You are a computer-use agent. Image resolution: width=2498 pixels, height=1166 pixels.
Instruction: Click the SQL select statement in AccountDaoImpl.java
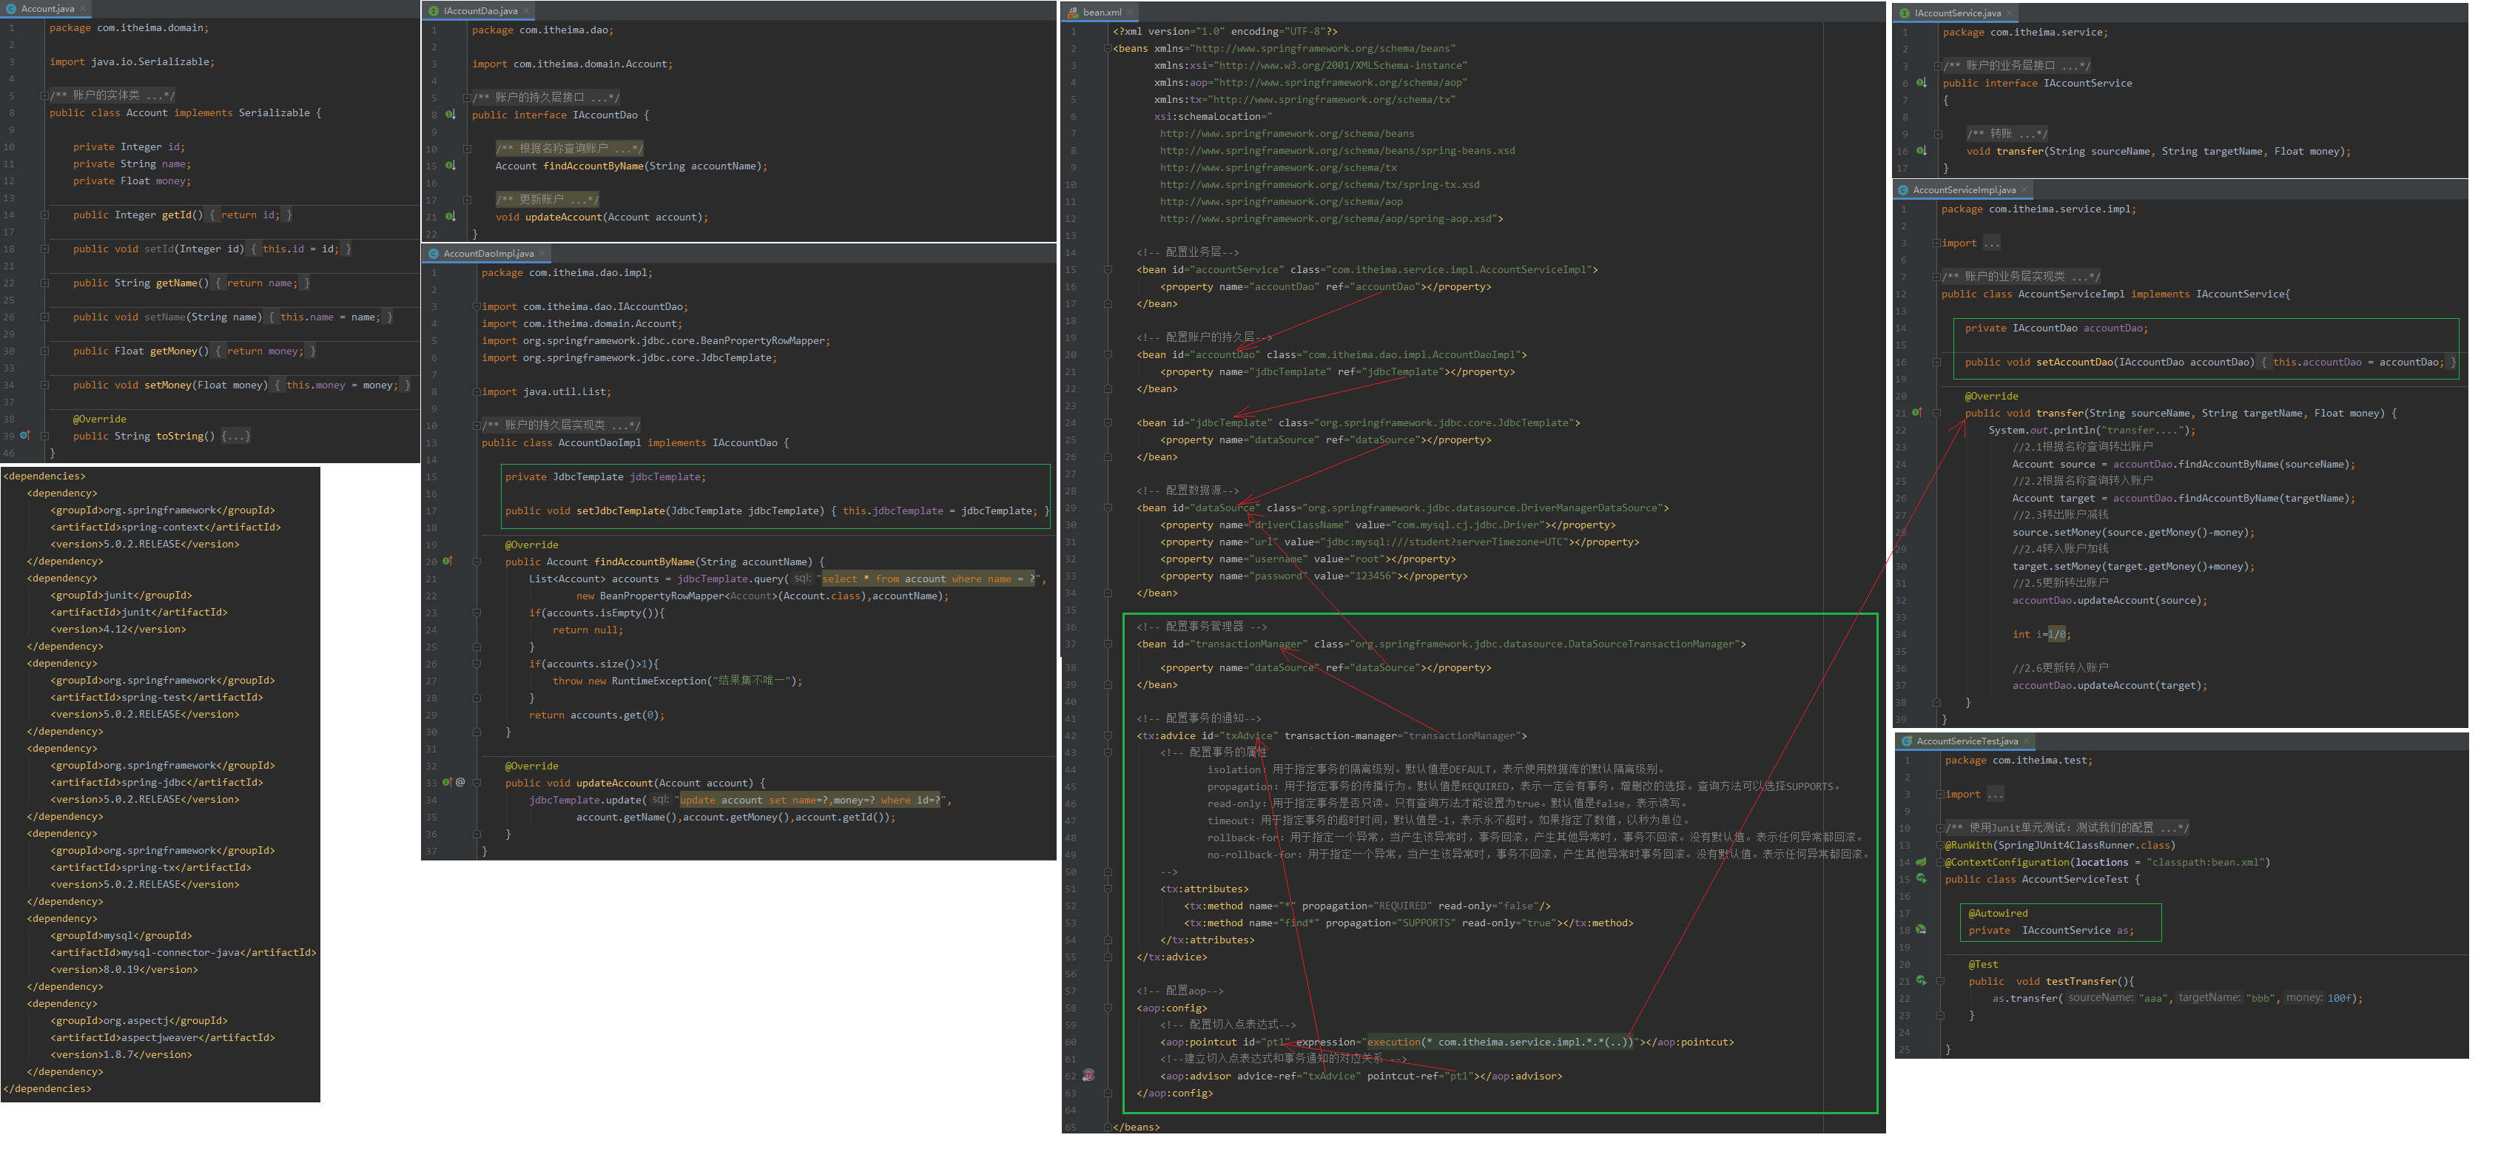(x=929, y=579)
